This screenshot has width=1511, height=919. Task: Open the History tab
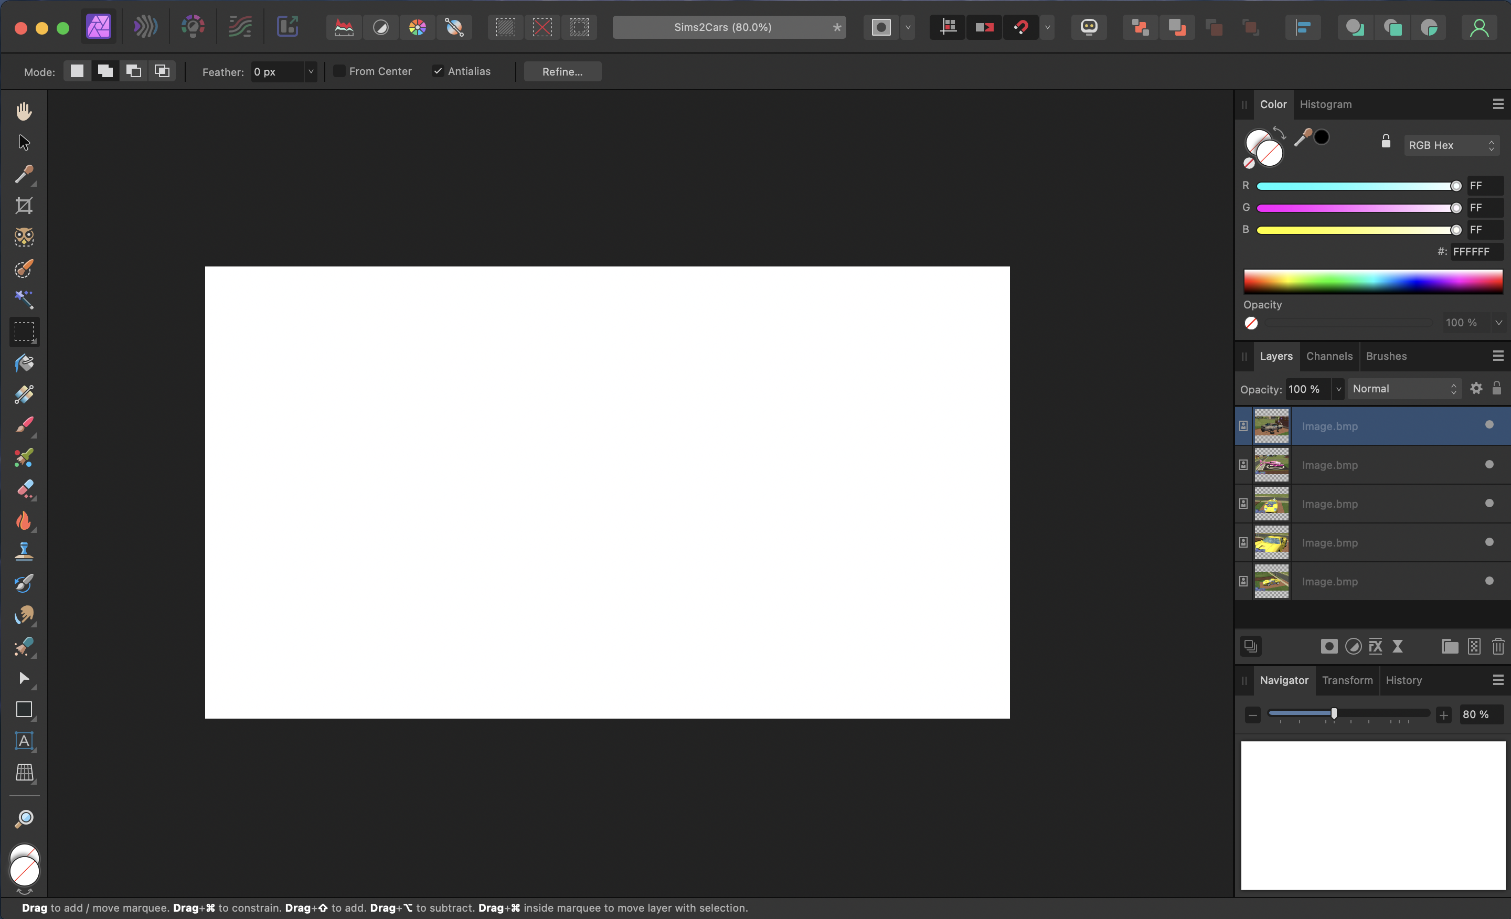1403,680
